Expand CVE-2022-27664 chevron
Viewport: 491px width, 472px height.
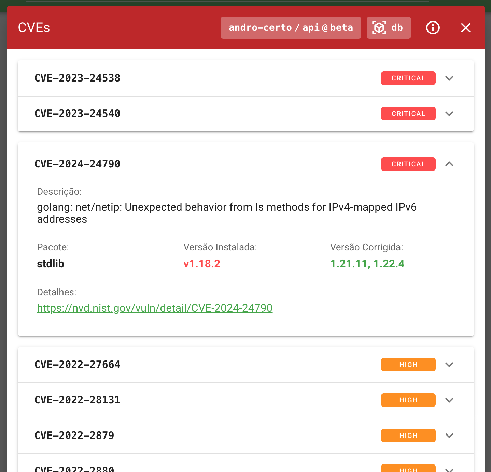point(449,365)
